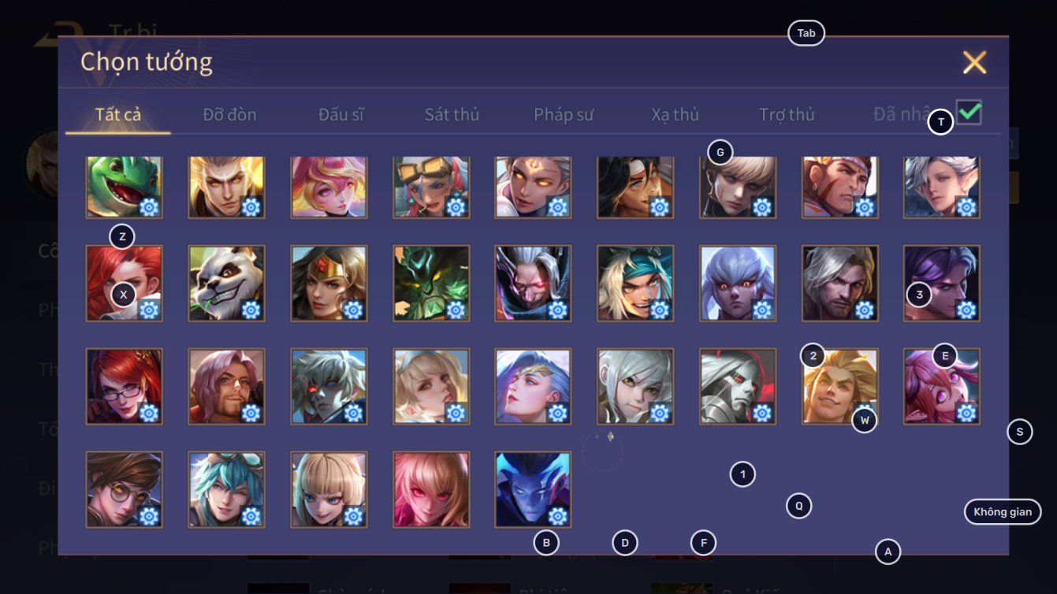Tap gear icon on goggles girl hero
Image resolution: width=1057 pixels, height=594 pixels.
(456, 207)
